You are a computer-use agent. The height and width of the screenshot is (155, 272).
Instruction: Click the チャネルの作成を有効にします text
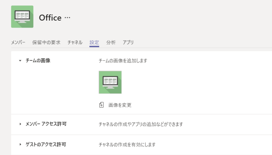tap(127, 145)
